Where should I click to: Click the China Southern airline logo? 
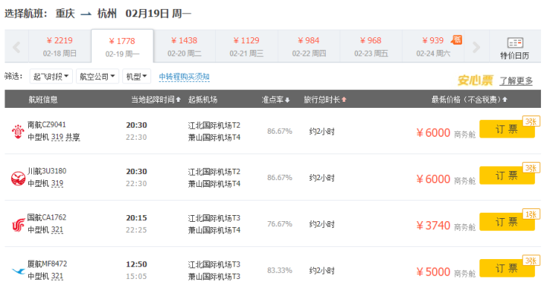tap(17, 131)
